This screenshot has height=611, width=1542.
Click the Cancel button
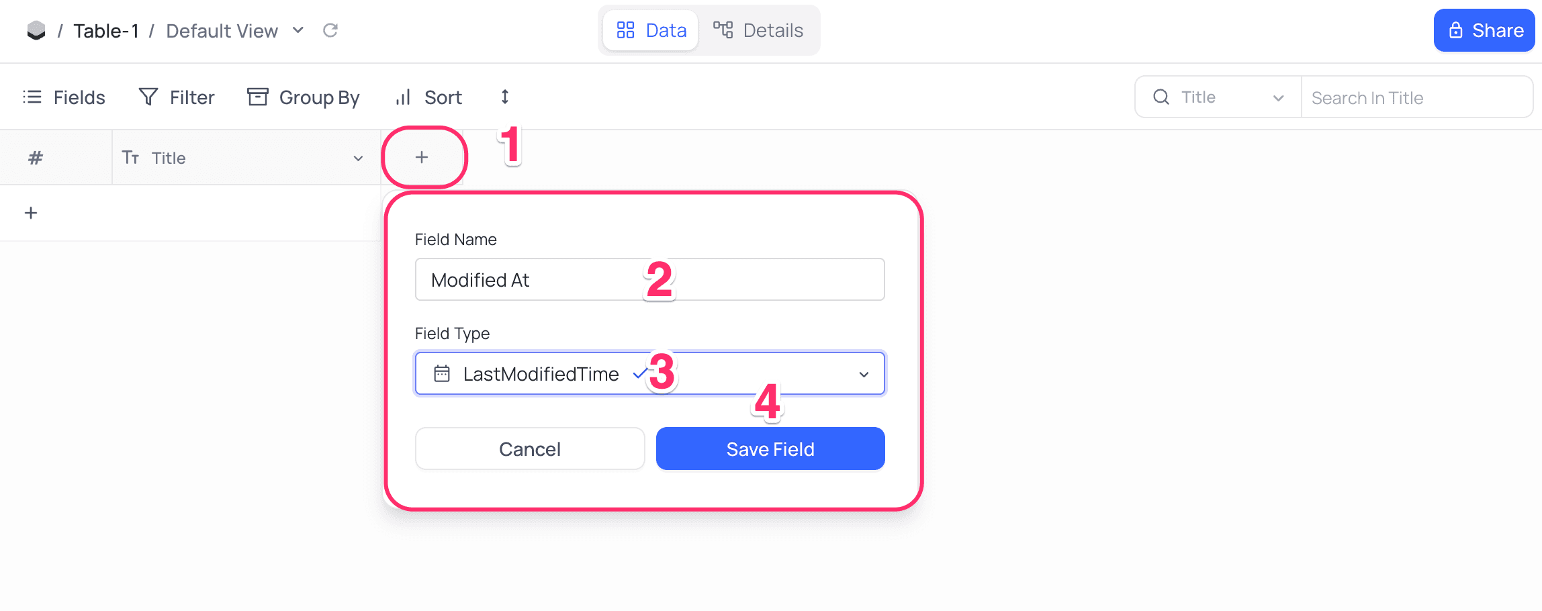[530, 449]
